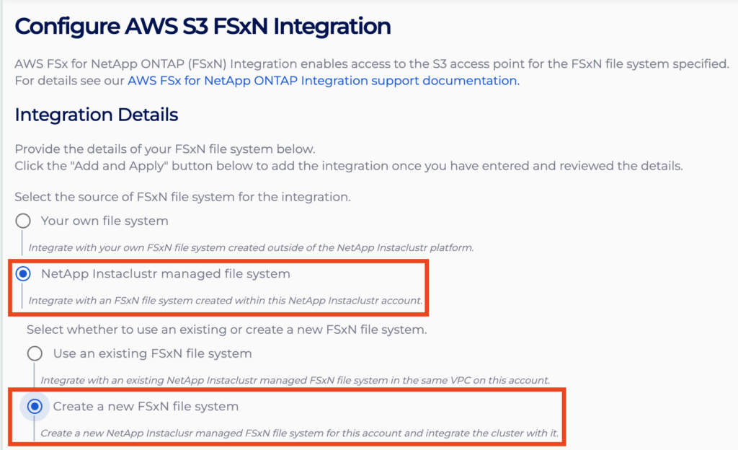Click the "Use an existing FSxN file system" label text

pos(152,353)
